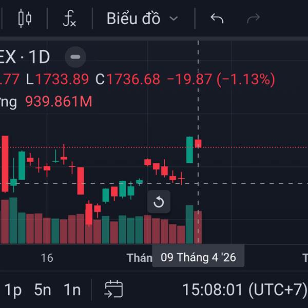Screen dimensions: 308x308
Task: Expand the Biểu đồ dropdown
Action: 142,18
